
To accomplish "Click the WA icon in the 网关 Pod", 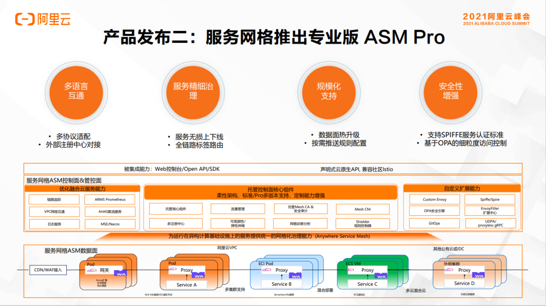I will pos(120,273).
